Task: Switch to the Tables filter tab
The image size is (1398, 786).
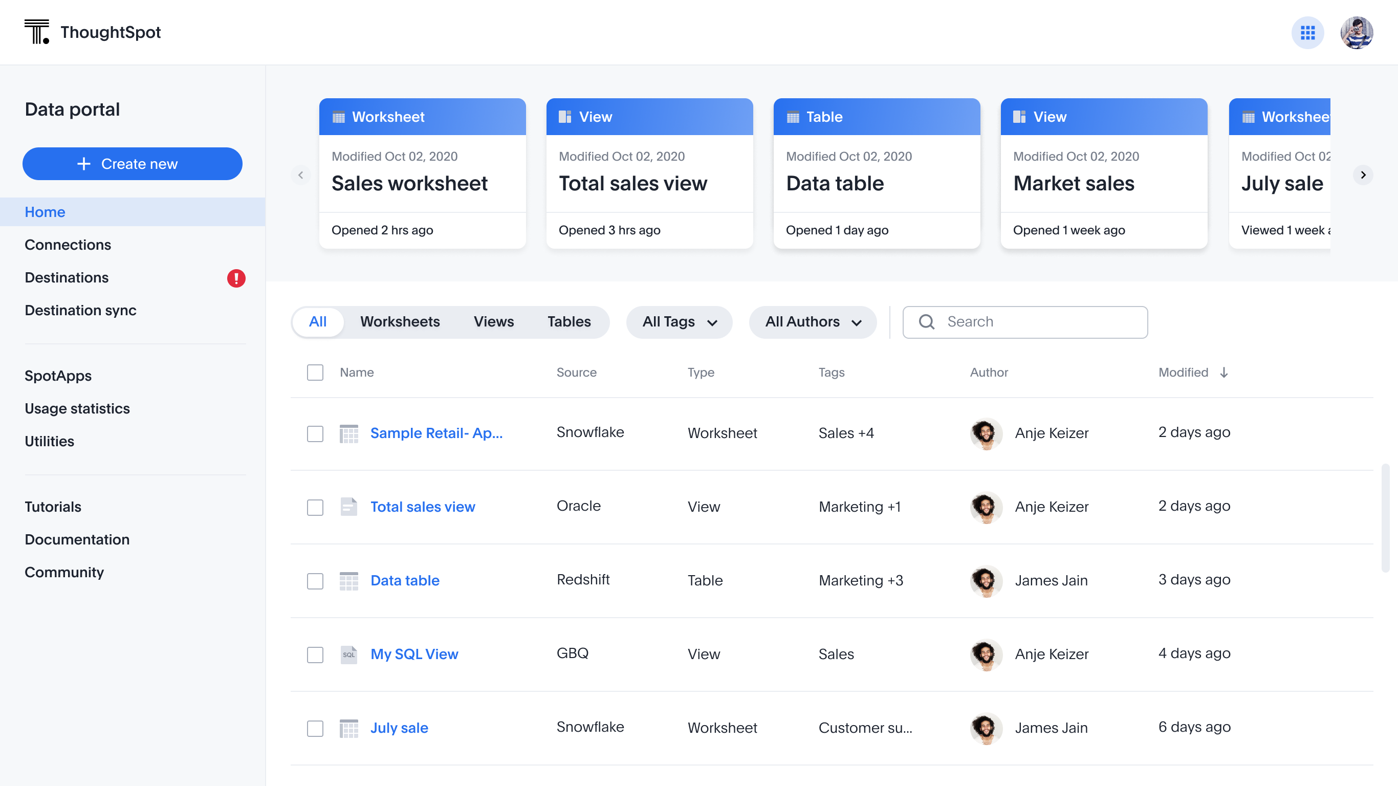Action: tap(569, 322)
